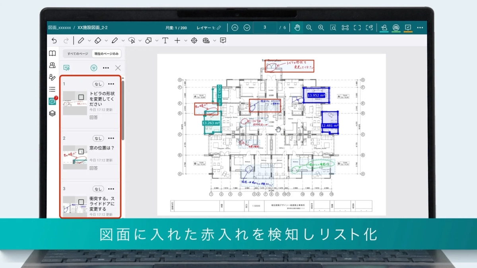Screen dimensions: 477x268
Task: Open dropdown next to Eraser tool
Action: [x=106, y=40]
